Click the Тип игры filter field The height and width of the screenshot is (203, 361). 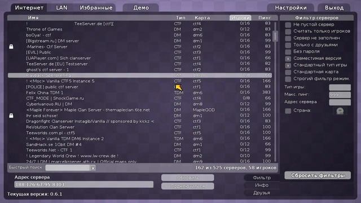click(340, 87)
